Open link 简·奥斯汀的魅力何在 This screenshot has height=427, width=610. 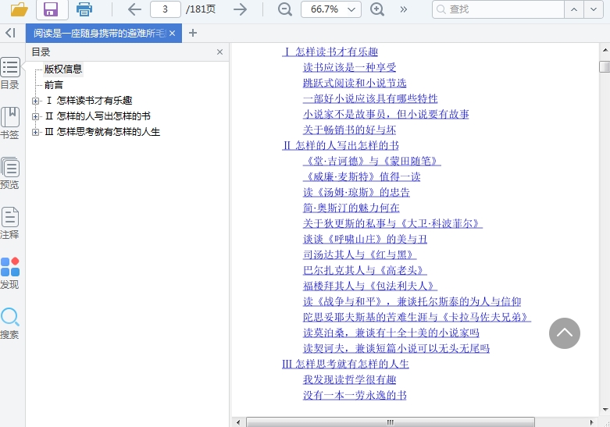coord(351,208)
